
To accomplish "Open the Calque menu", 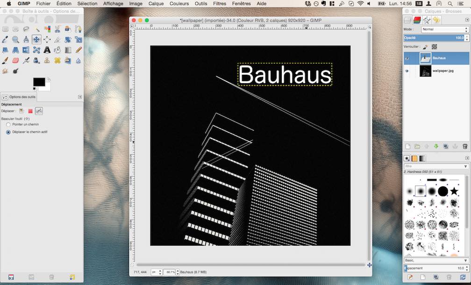I will pyautogui.click(x=156, y=4).
